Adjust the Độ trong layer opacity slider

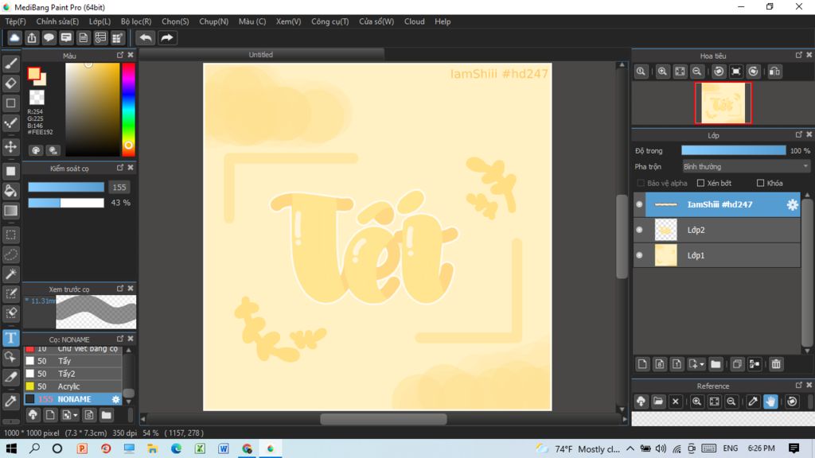(733, 150)
